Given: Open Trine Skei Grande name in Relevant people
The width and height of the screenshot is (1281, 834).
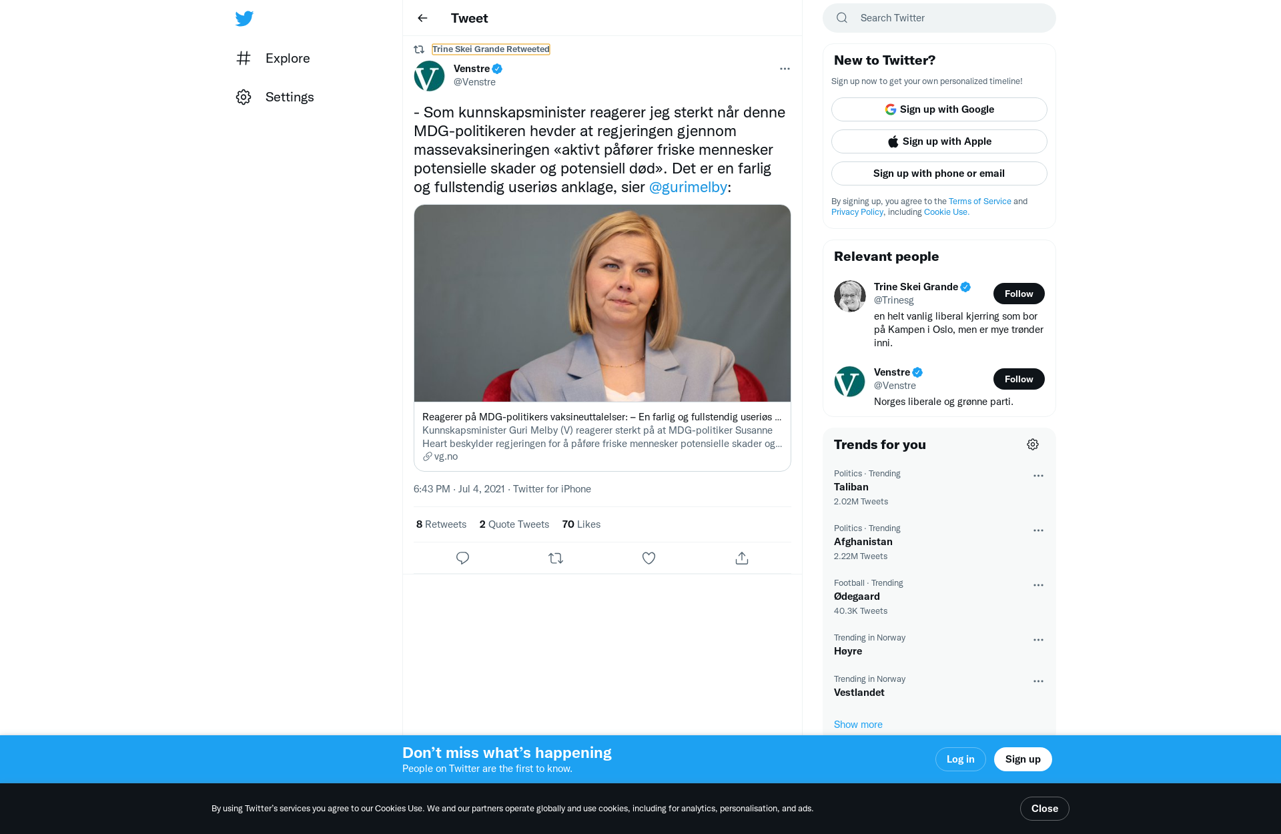Looking at the screenshot, I should coord(915,287).
